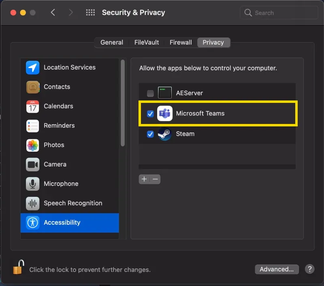
Task: Switch to the Firewall tab
Action: (x=181, y=43)
